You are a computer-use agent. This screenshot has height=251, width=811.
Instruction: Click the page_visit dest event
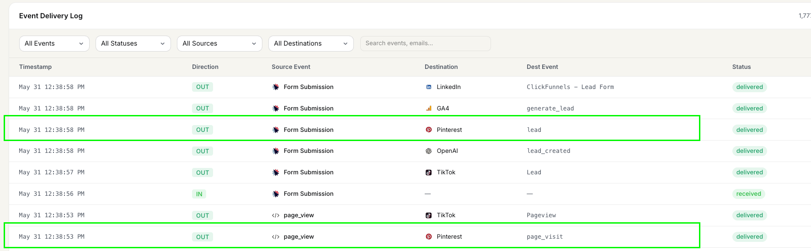click(x=545, y=237)
